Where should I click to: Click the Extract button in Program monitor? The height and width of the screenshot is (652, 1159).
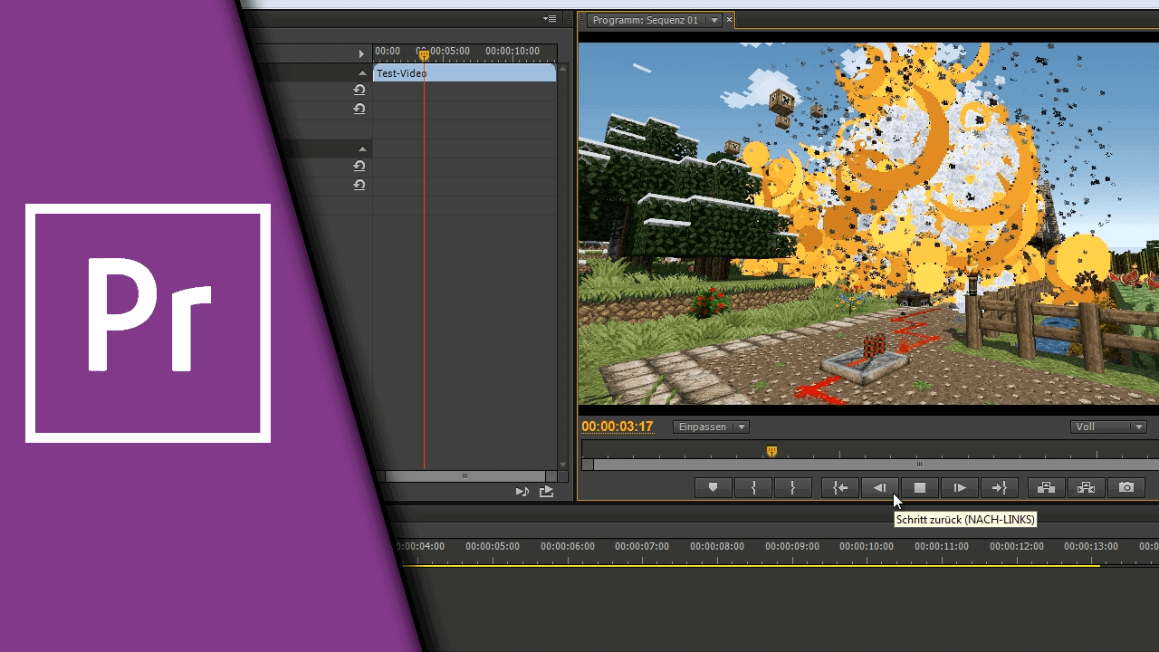[x=1087, y=488]
